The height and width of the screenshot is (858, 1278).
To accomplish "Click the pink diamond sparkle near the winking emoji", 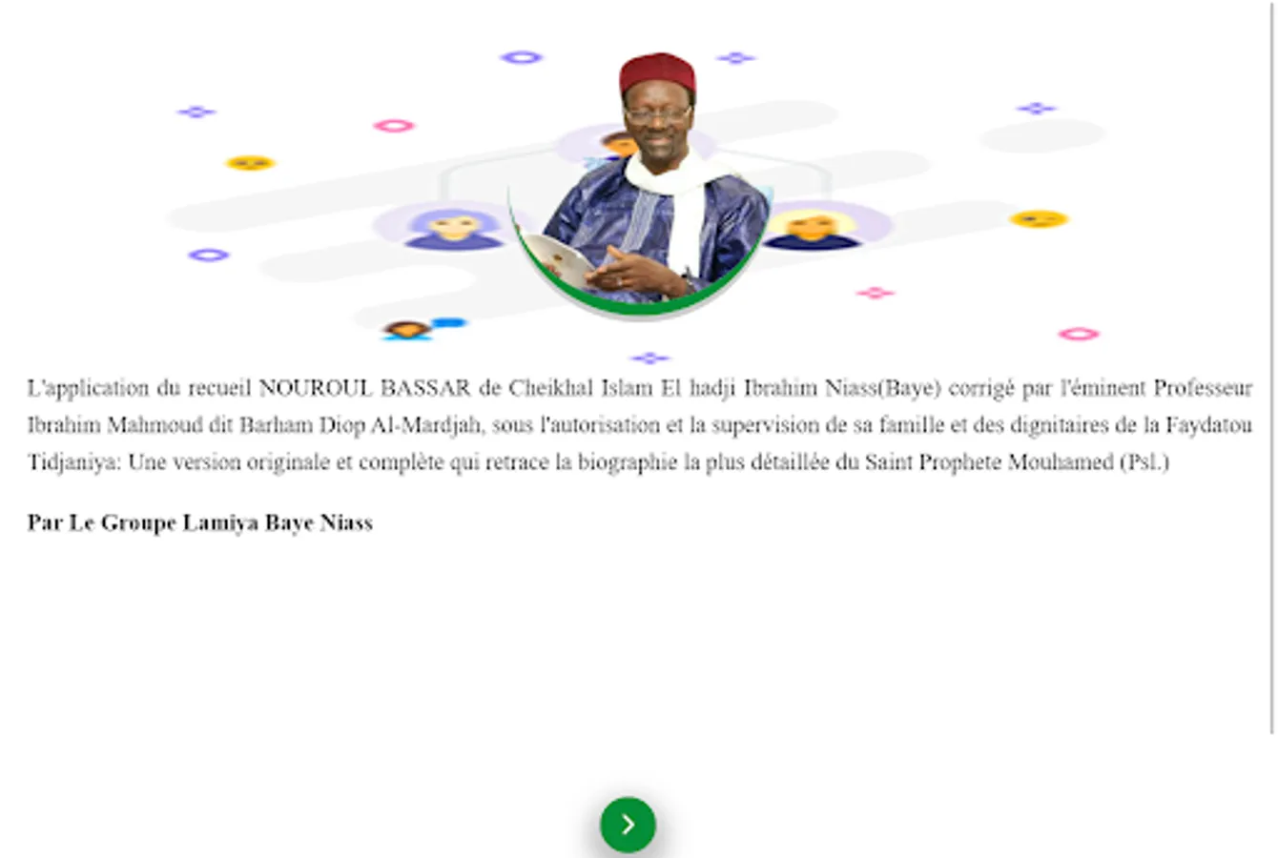I will 875,293.
